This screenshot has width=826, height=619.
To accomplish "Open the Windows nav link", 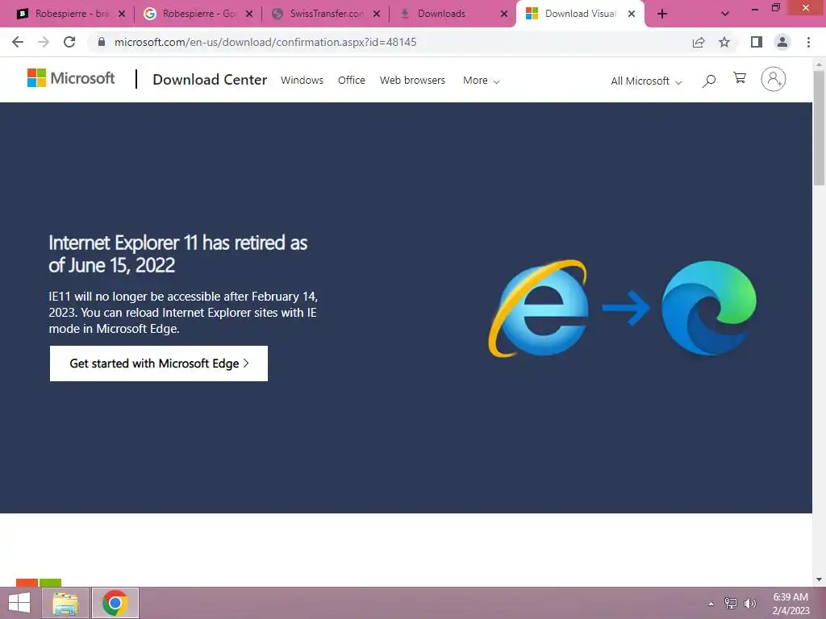I will [302, 80].
